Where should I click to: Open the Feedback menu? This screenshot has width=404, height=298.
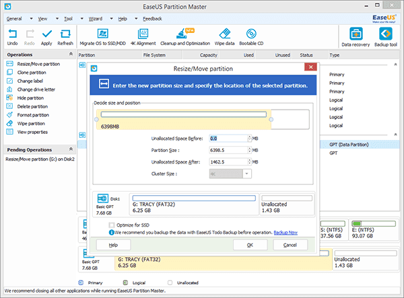pos(153,19)
